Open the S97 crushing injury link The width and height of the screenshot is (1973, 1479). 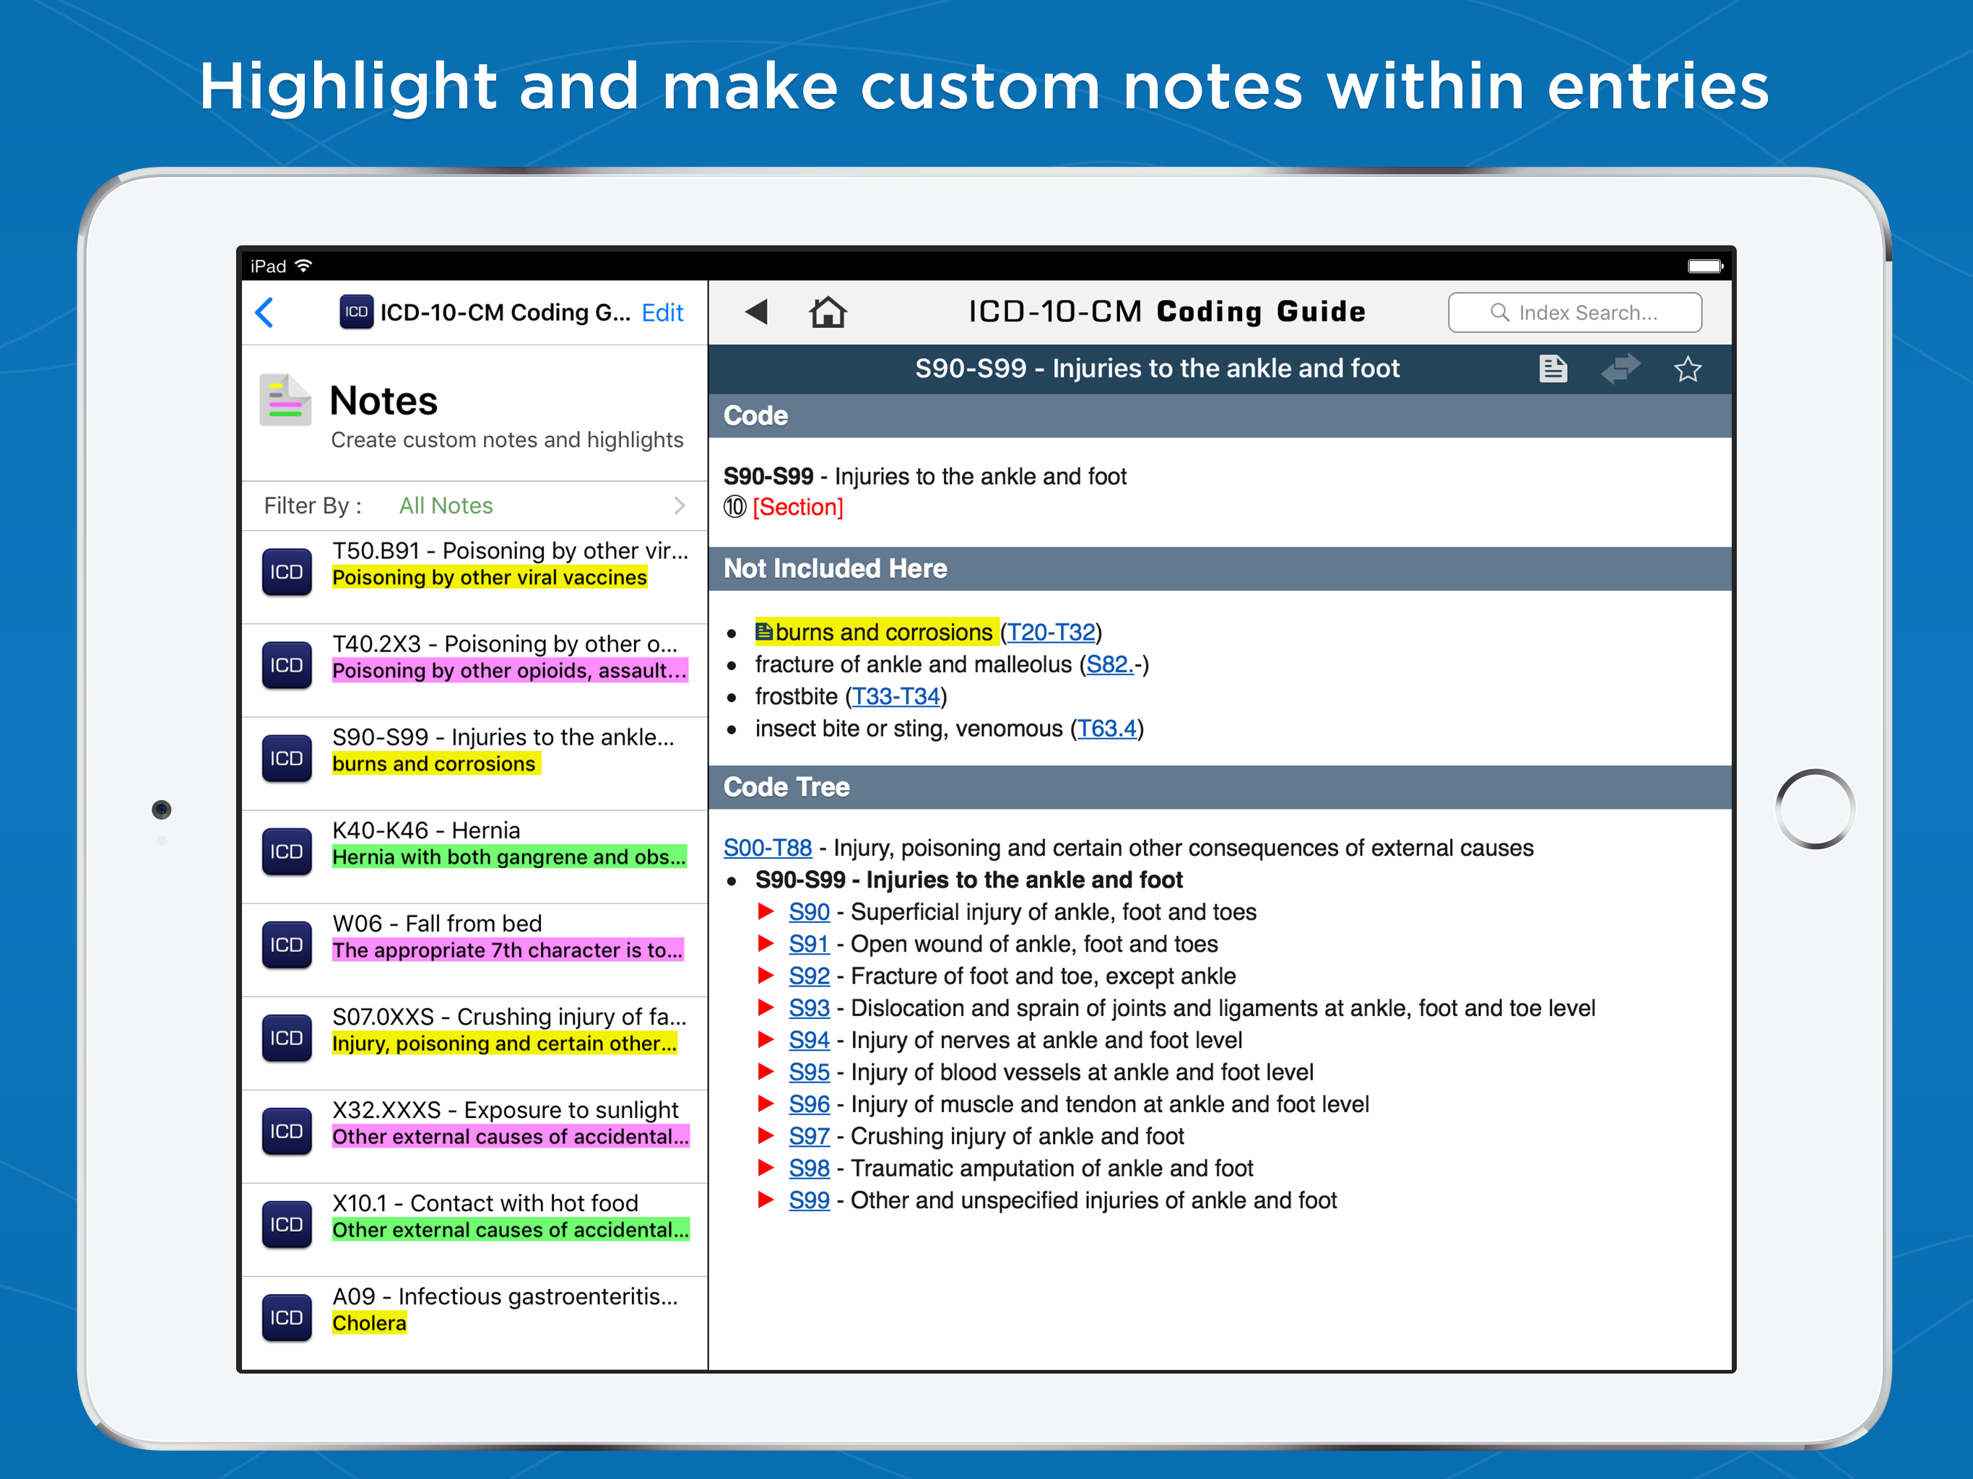coord(809,1137)
